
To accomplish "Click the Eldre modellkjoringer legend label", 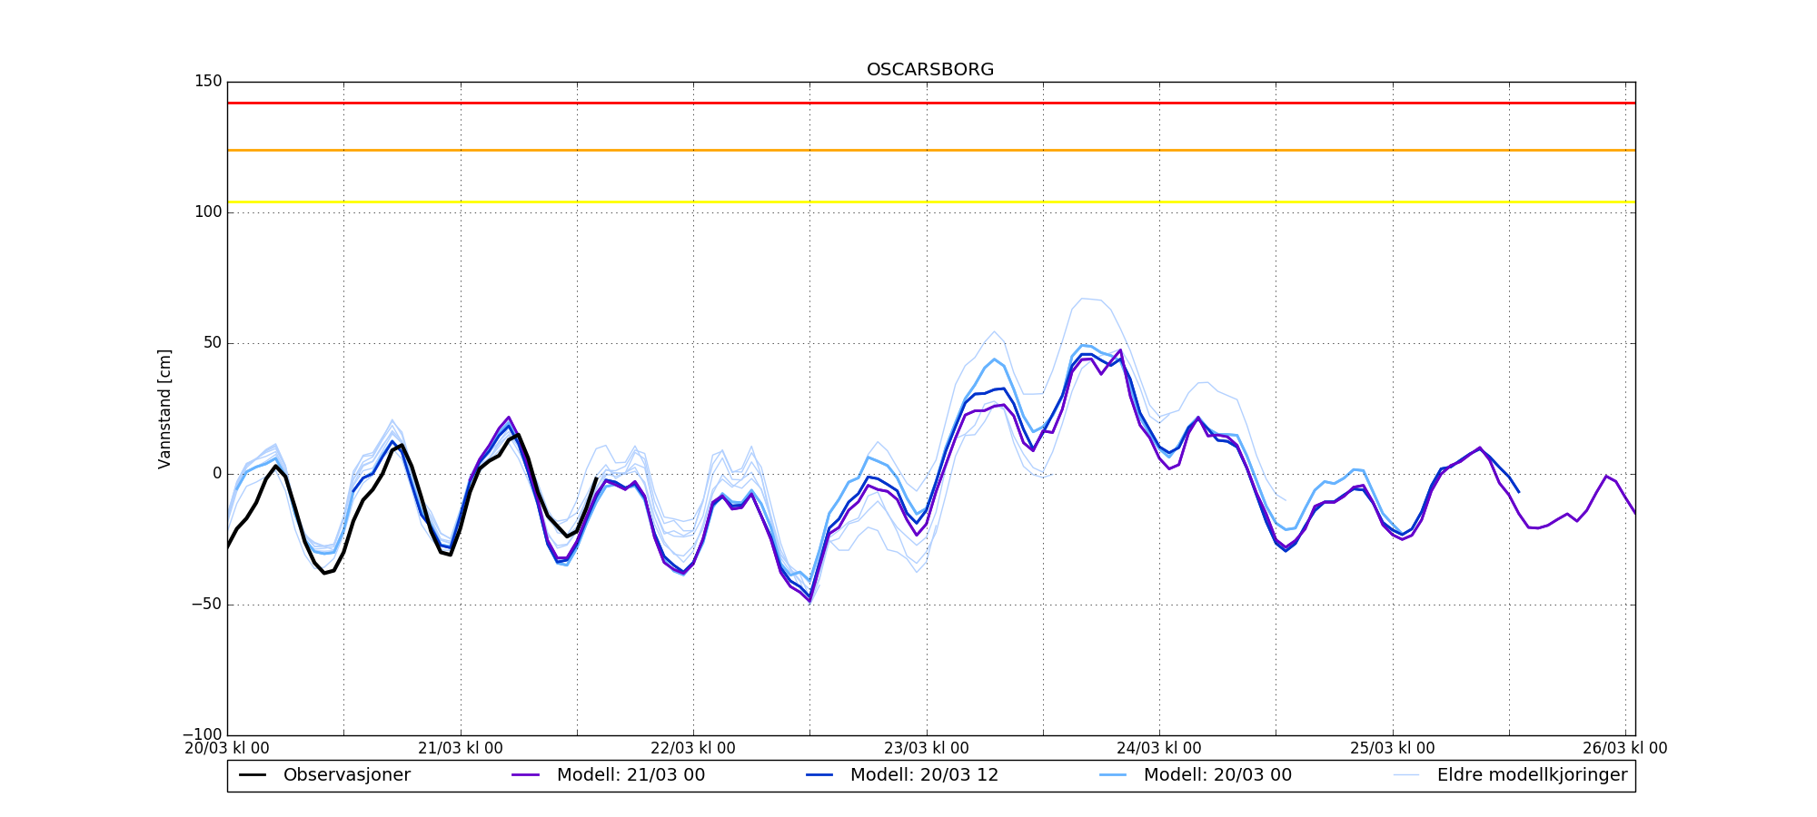I will pyautogui.click(x=1533, y=775).
